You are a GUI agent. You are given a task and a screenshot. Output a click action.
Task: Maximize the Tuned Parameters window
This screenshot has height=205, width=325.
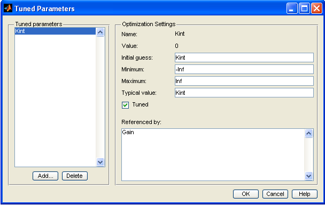(304, 9)
